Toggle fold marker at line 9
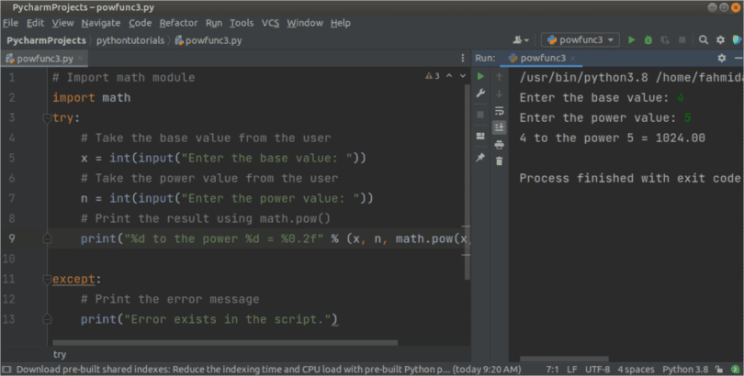744x376 pixels. coord(47,238)
